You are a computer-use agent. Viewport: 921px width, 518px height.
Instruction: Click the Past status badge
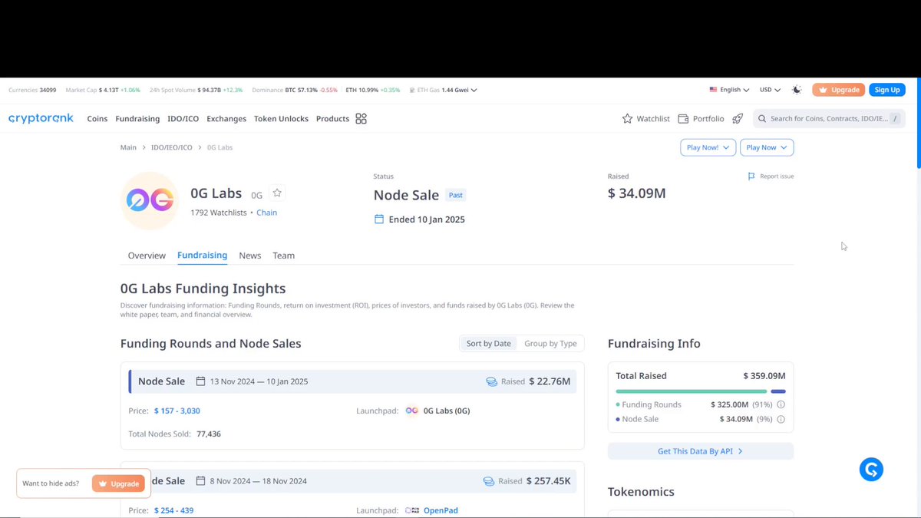[x=455, y=195]
